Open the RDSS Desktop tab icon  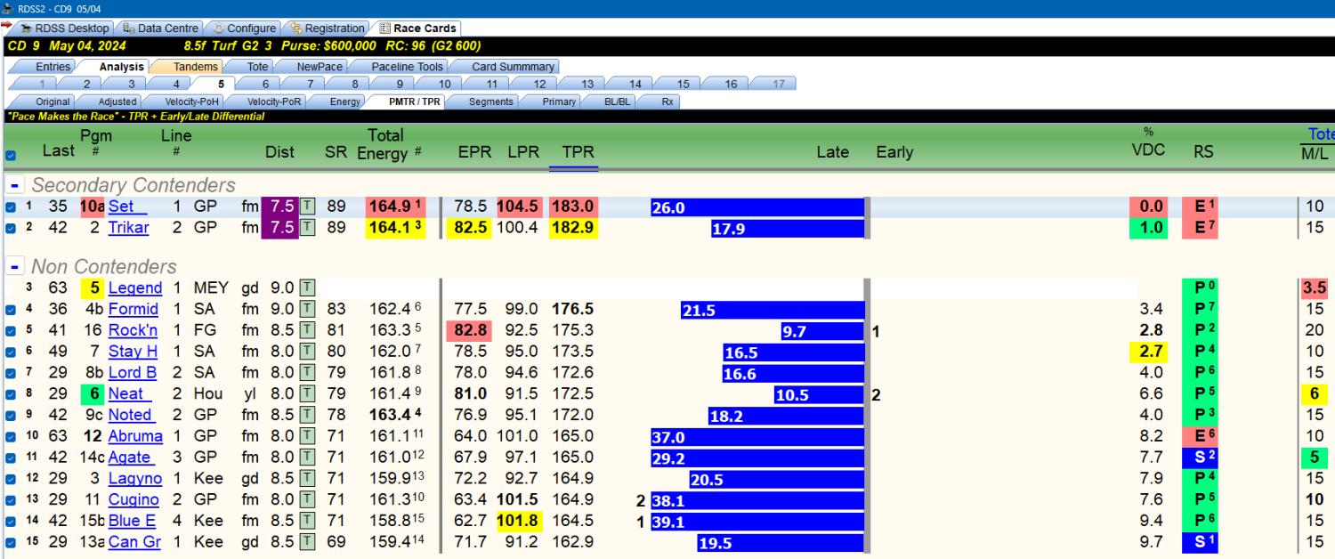(27, 28)
